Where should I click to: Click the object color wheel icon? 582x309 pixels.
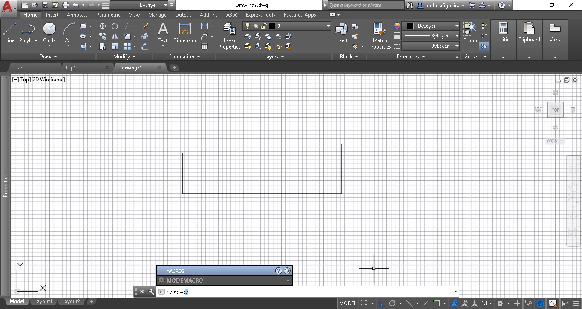pos(397,26)
